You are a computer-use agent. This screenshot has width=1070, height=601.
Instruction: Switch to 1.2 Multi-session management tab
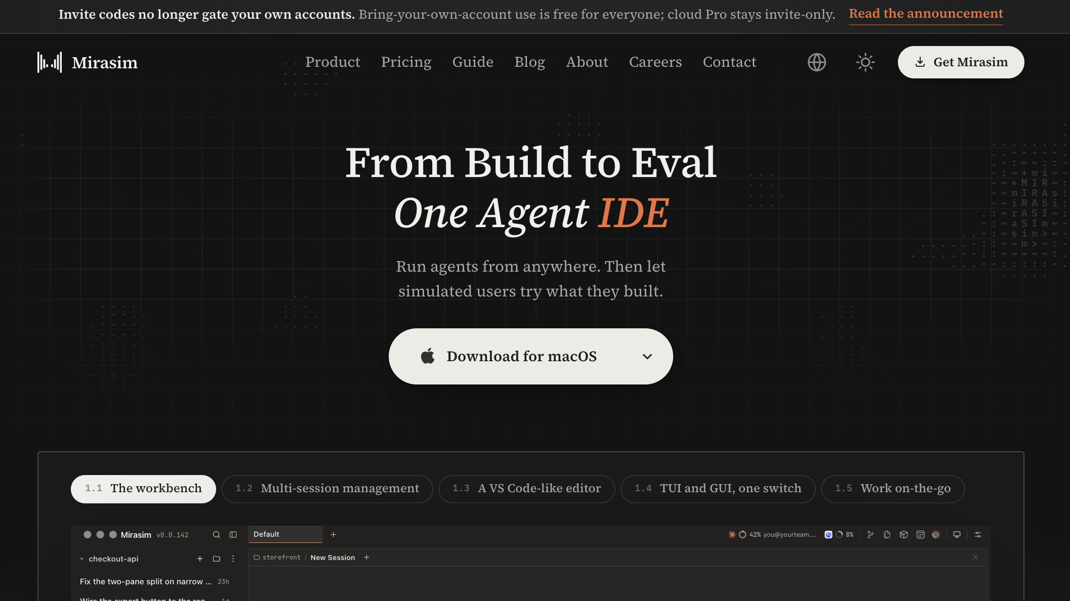[x=327, y=489]
